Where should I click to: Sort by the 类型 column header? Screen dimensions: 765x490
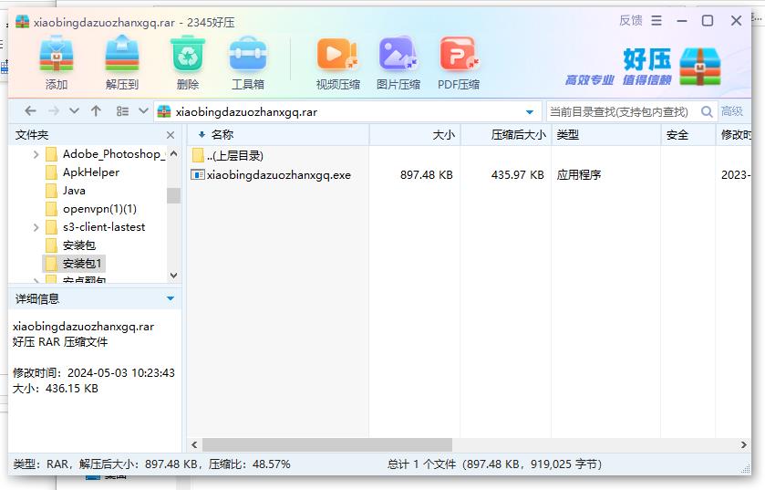(x=606, y=135)
